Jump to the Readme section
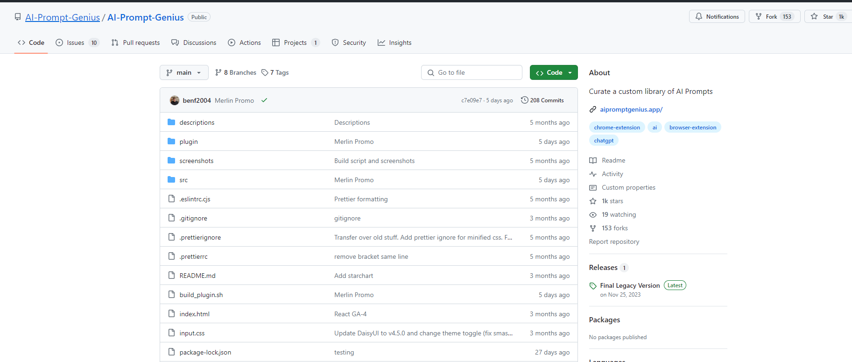852x362 pixels. [x=608, y=160]
